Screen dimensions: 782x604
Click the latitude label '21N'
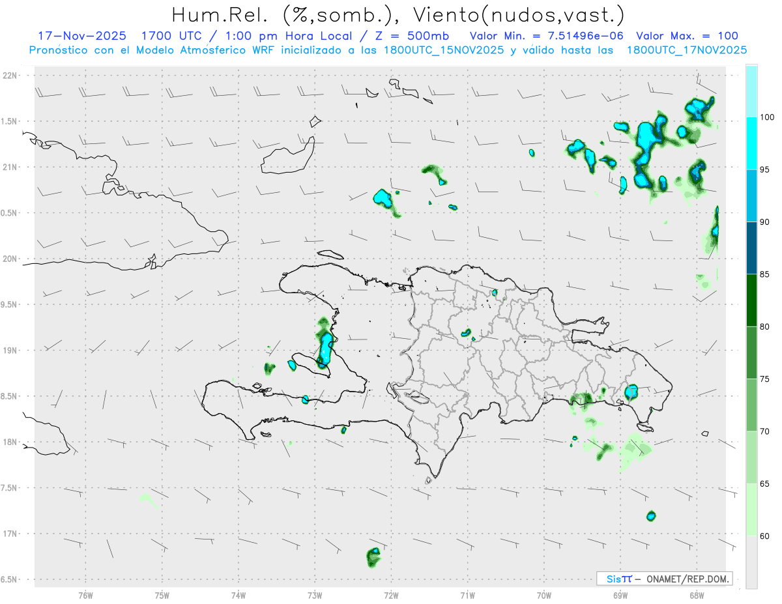(x=11, y=167)
